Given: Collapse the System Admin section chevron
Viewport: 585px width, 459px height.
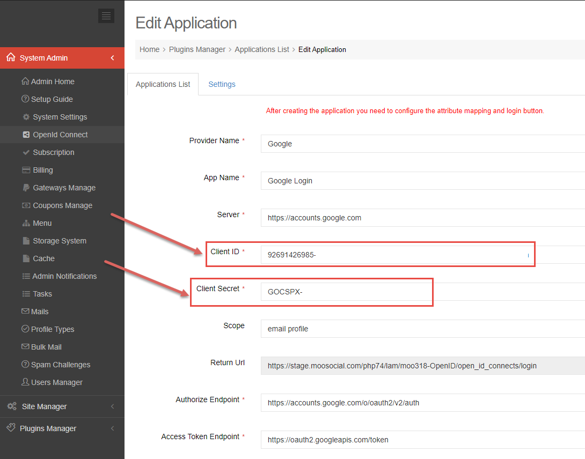Looking at the screenshot, I should point(112,58).
